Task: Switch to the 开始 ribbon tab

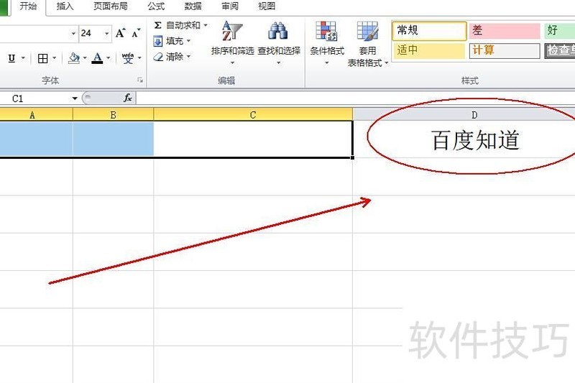Action: 28,6
